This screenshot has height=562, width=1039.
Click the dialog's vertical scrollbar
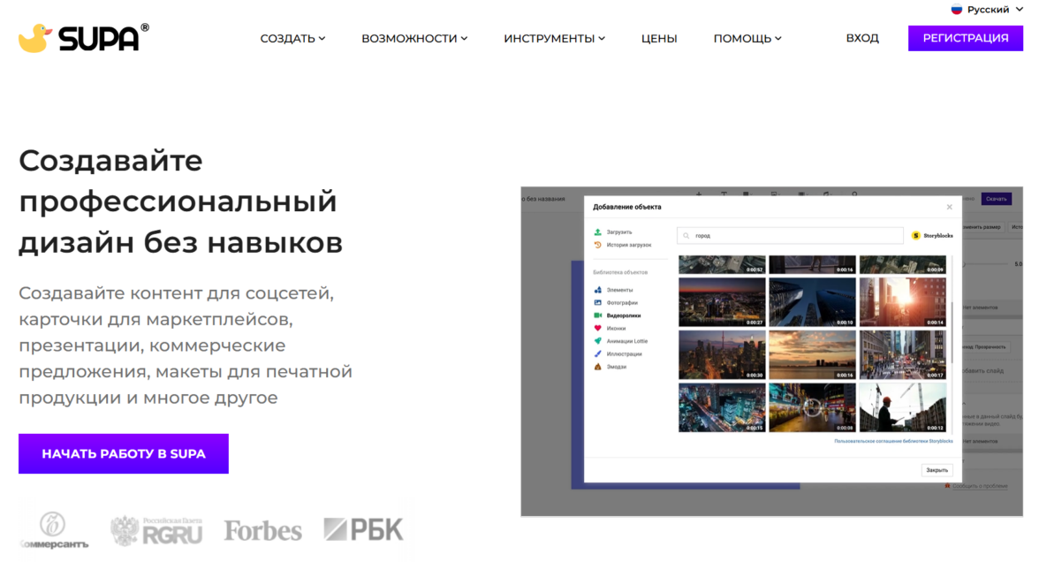pyautogui.click(x=952, y=331)
